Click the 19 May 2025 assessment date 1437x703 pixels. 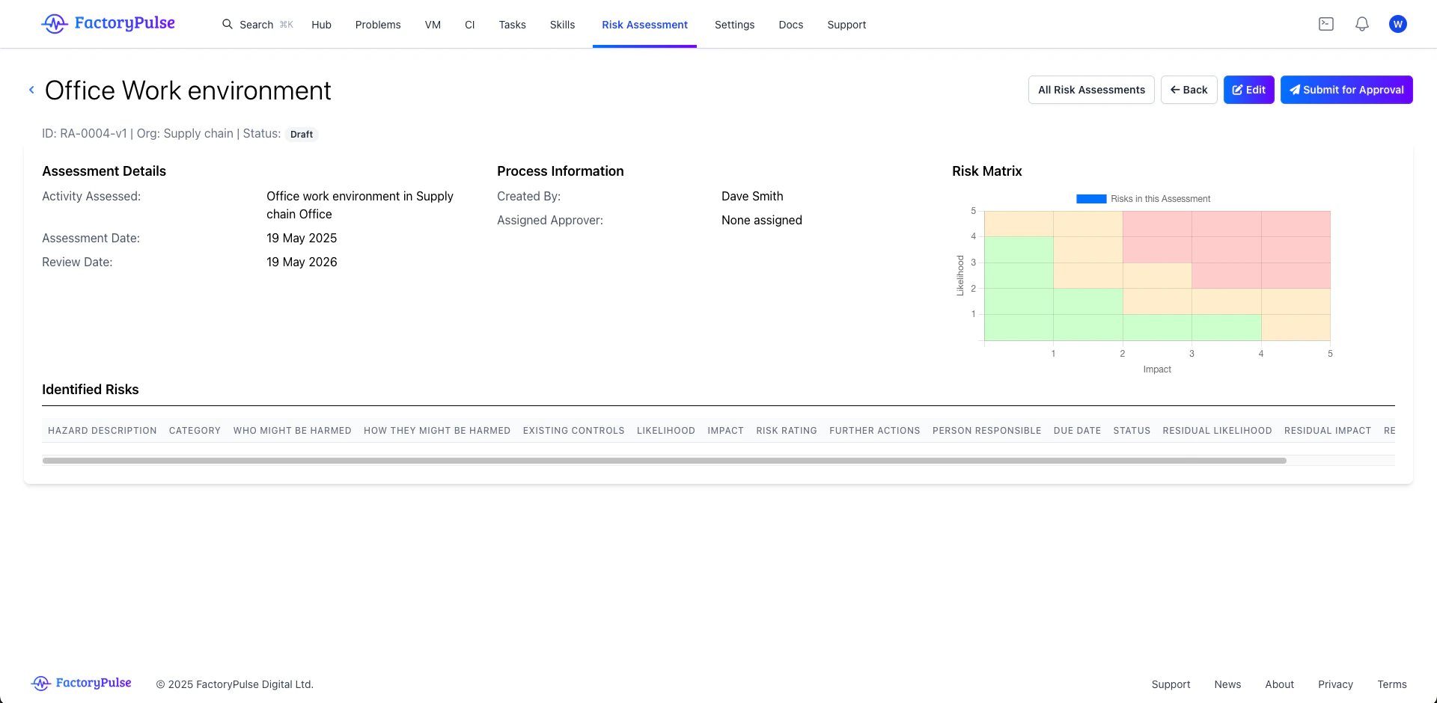point(302,238)
